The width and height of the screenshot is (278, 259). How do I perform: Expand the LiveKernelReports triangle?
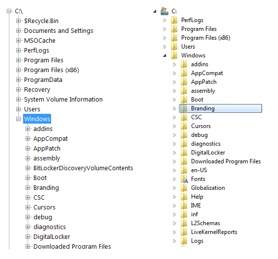coord(174,232)
